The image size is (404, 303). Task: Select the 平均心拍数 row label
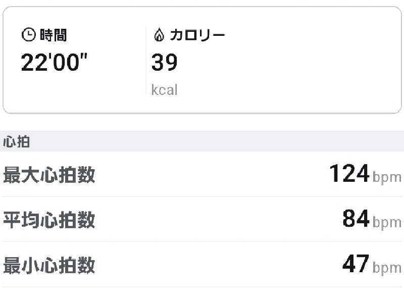[x=49, y=220]
